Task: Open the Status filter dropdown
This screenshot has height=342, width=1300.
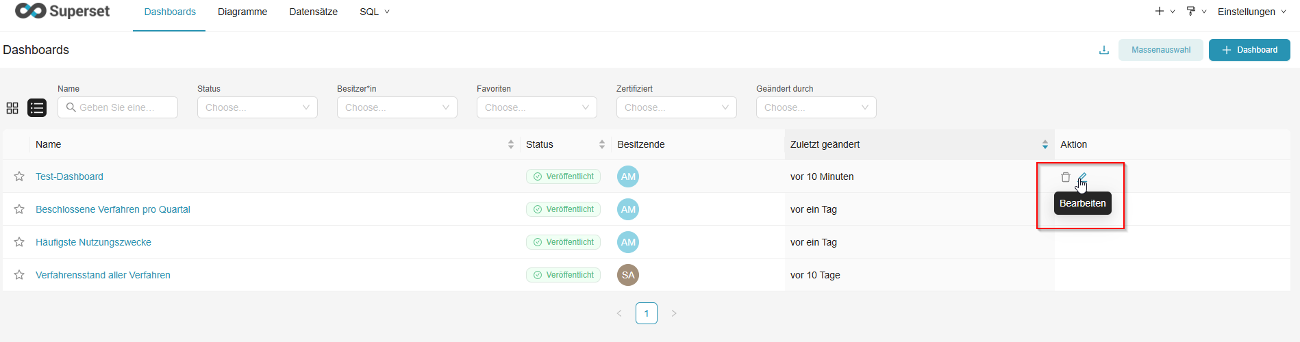Action: pyautogui.click(x=257, y=107)
